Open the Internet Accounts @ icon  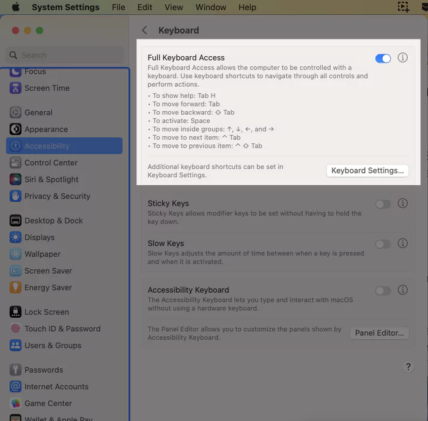[x=15, y=386]
